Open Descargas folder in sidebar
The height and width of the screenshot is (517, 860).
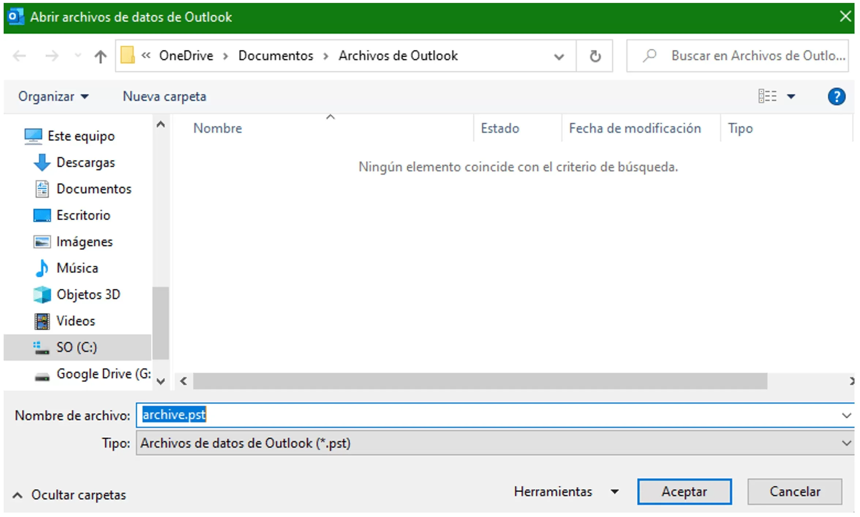click(86, 162)
